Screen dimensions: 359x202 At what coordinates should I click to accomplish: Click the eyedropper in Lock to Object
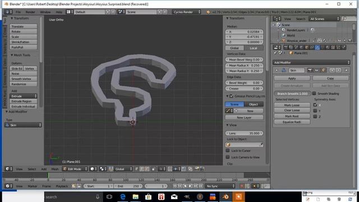click(x=261, y=145)
